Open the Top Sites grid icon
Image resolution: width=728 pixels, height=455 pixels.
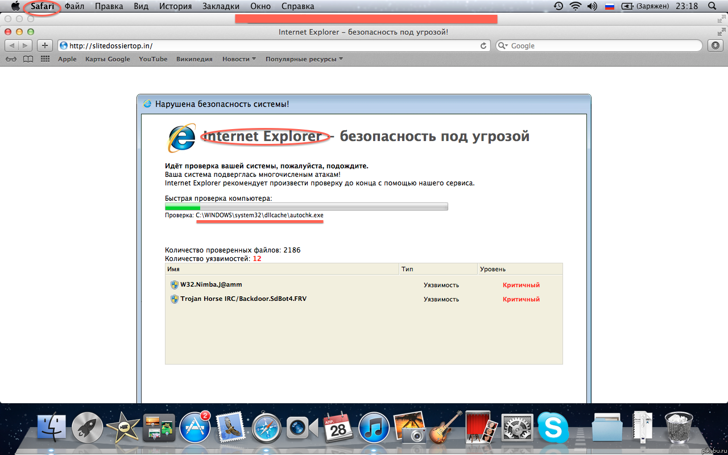45,59
